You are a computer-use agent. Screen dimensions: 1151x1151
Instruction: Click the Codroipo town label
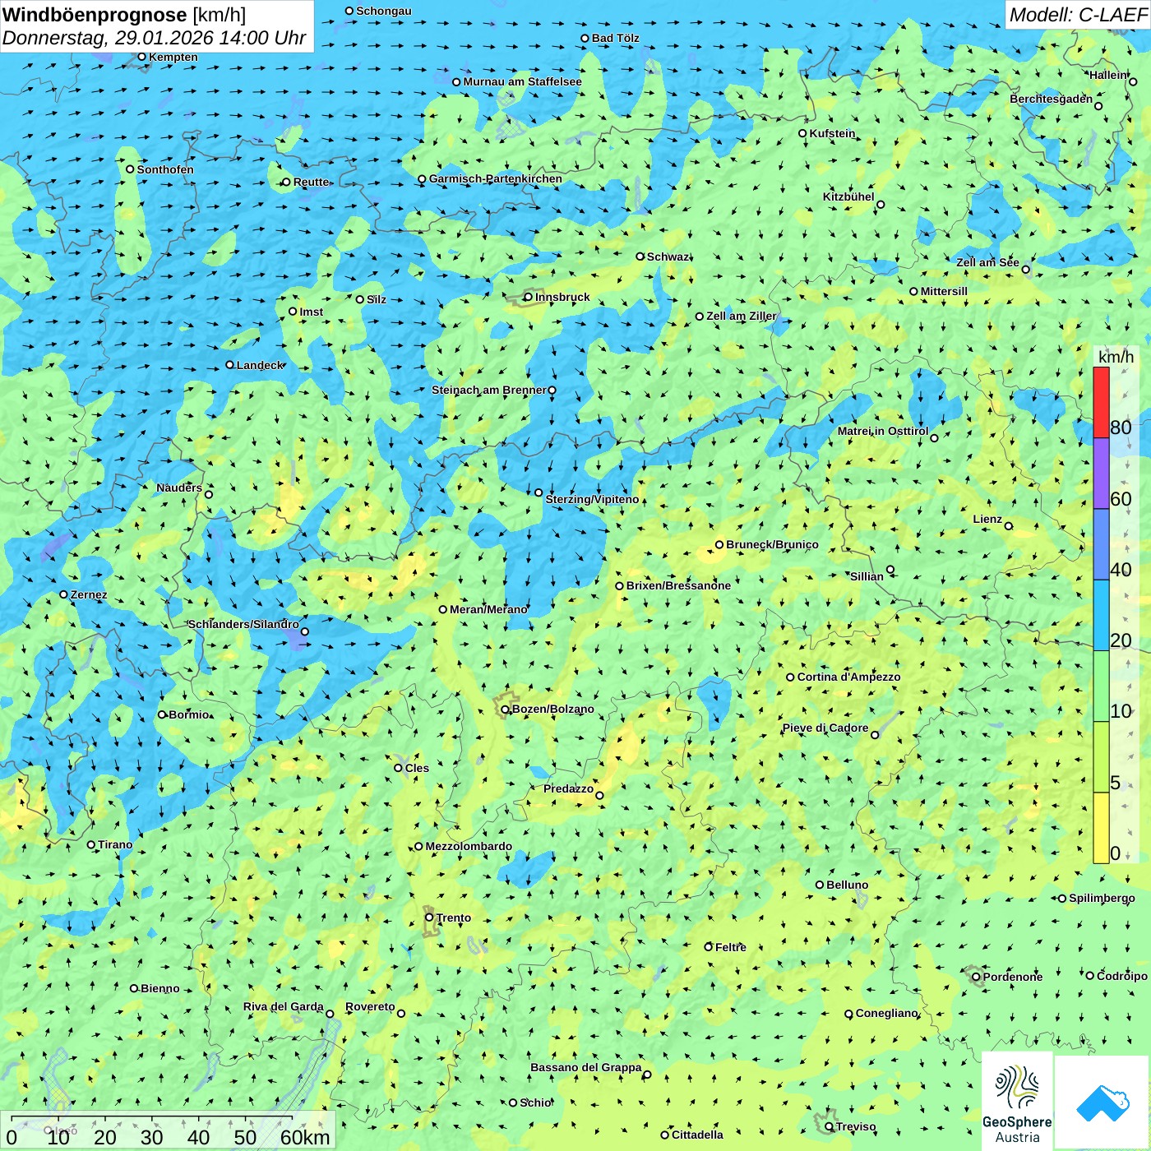1121,976
